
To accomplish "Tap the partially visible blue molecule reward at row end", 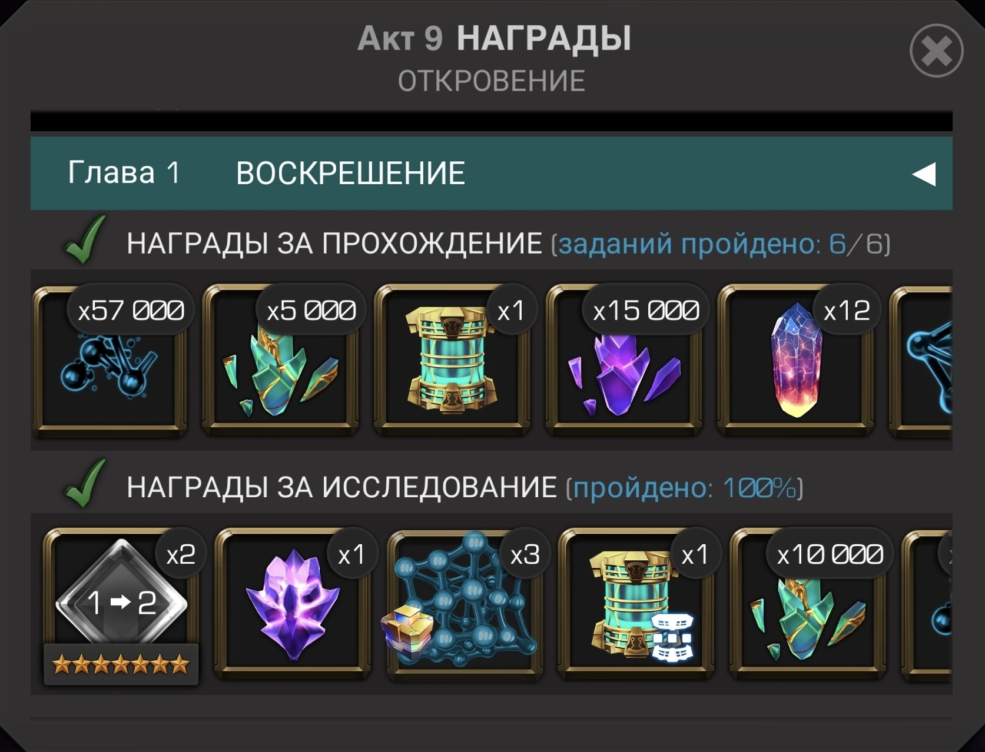I will 921,361.
